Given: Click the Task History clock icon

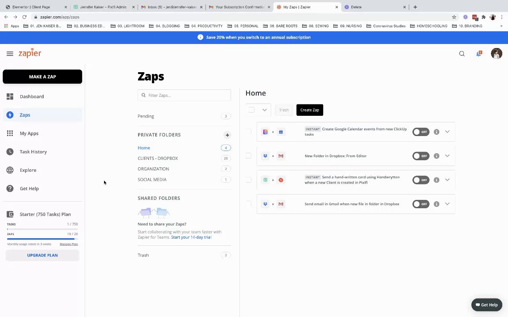Looking at the screenshot, I should (10, 152).
